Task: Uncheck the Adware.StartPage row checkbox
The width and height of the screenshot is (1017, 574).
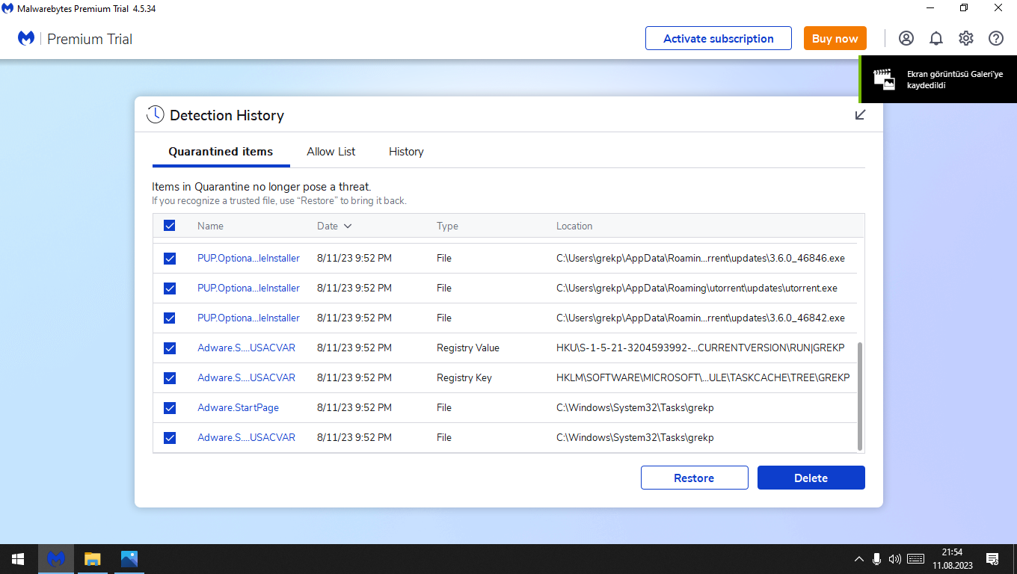Action: (169, 408)
